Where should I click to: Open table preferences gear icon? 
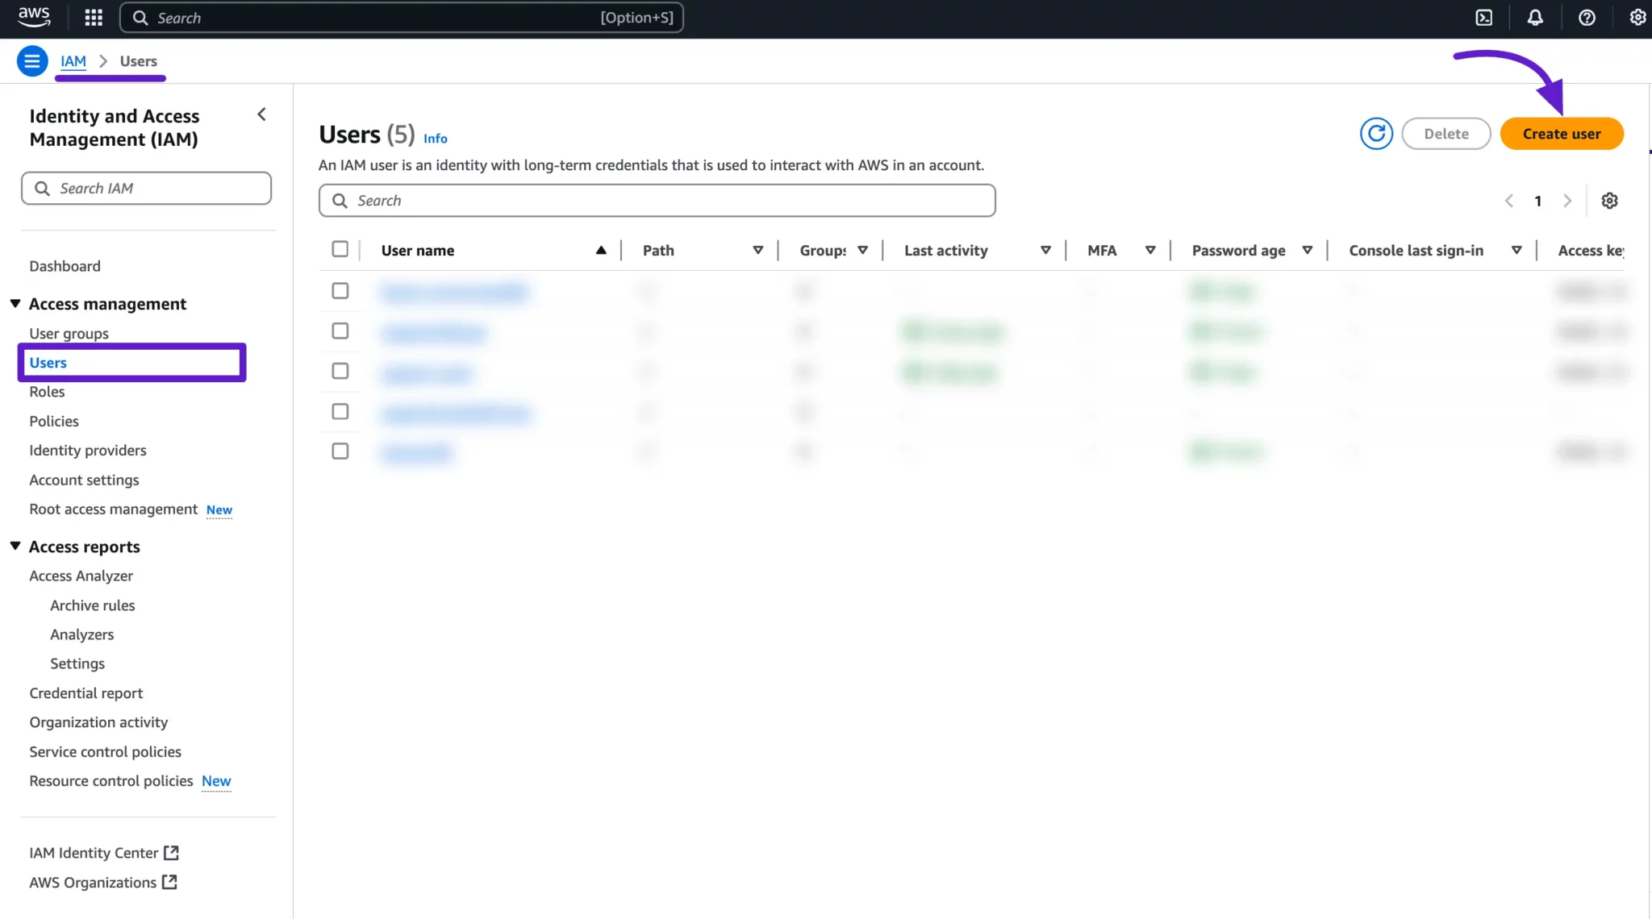pos(1609,201)
